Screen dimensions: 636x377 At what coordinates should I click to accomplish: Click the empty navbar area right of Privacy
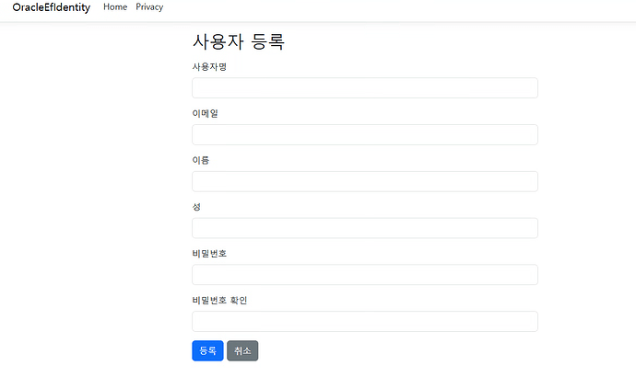click(397, 7)
